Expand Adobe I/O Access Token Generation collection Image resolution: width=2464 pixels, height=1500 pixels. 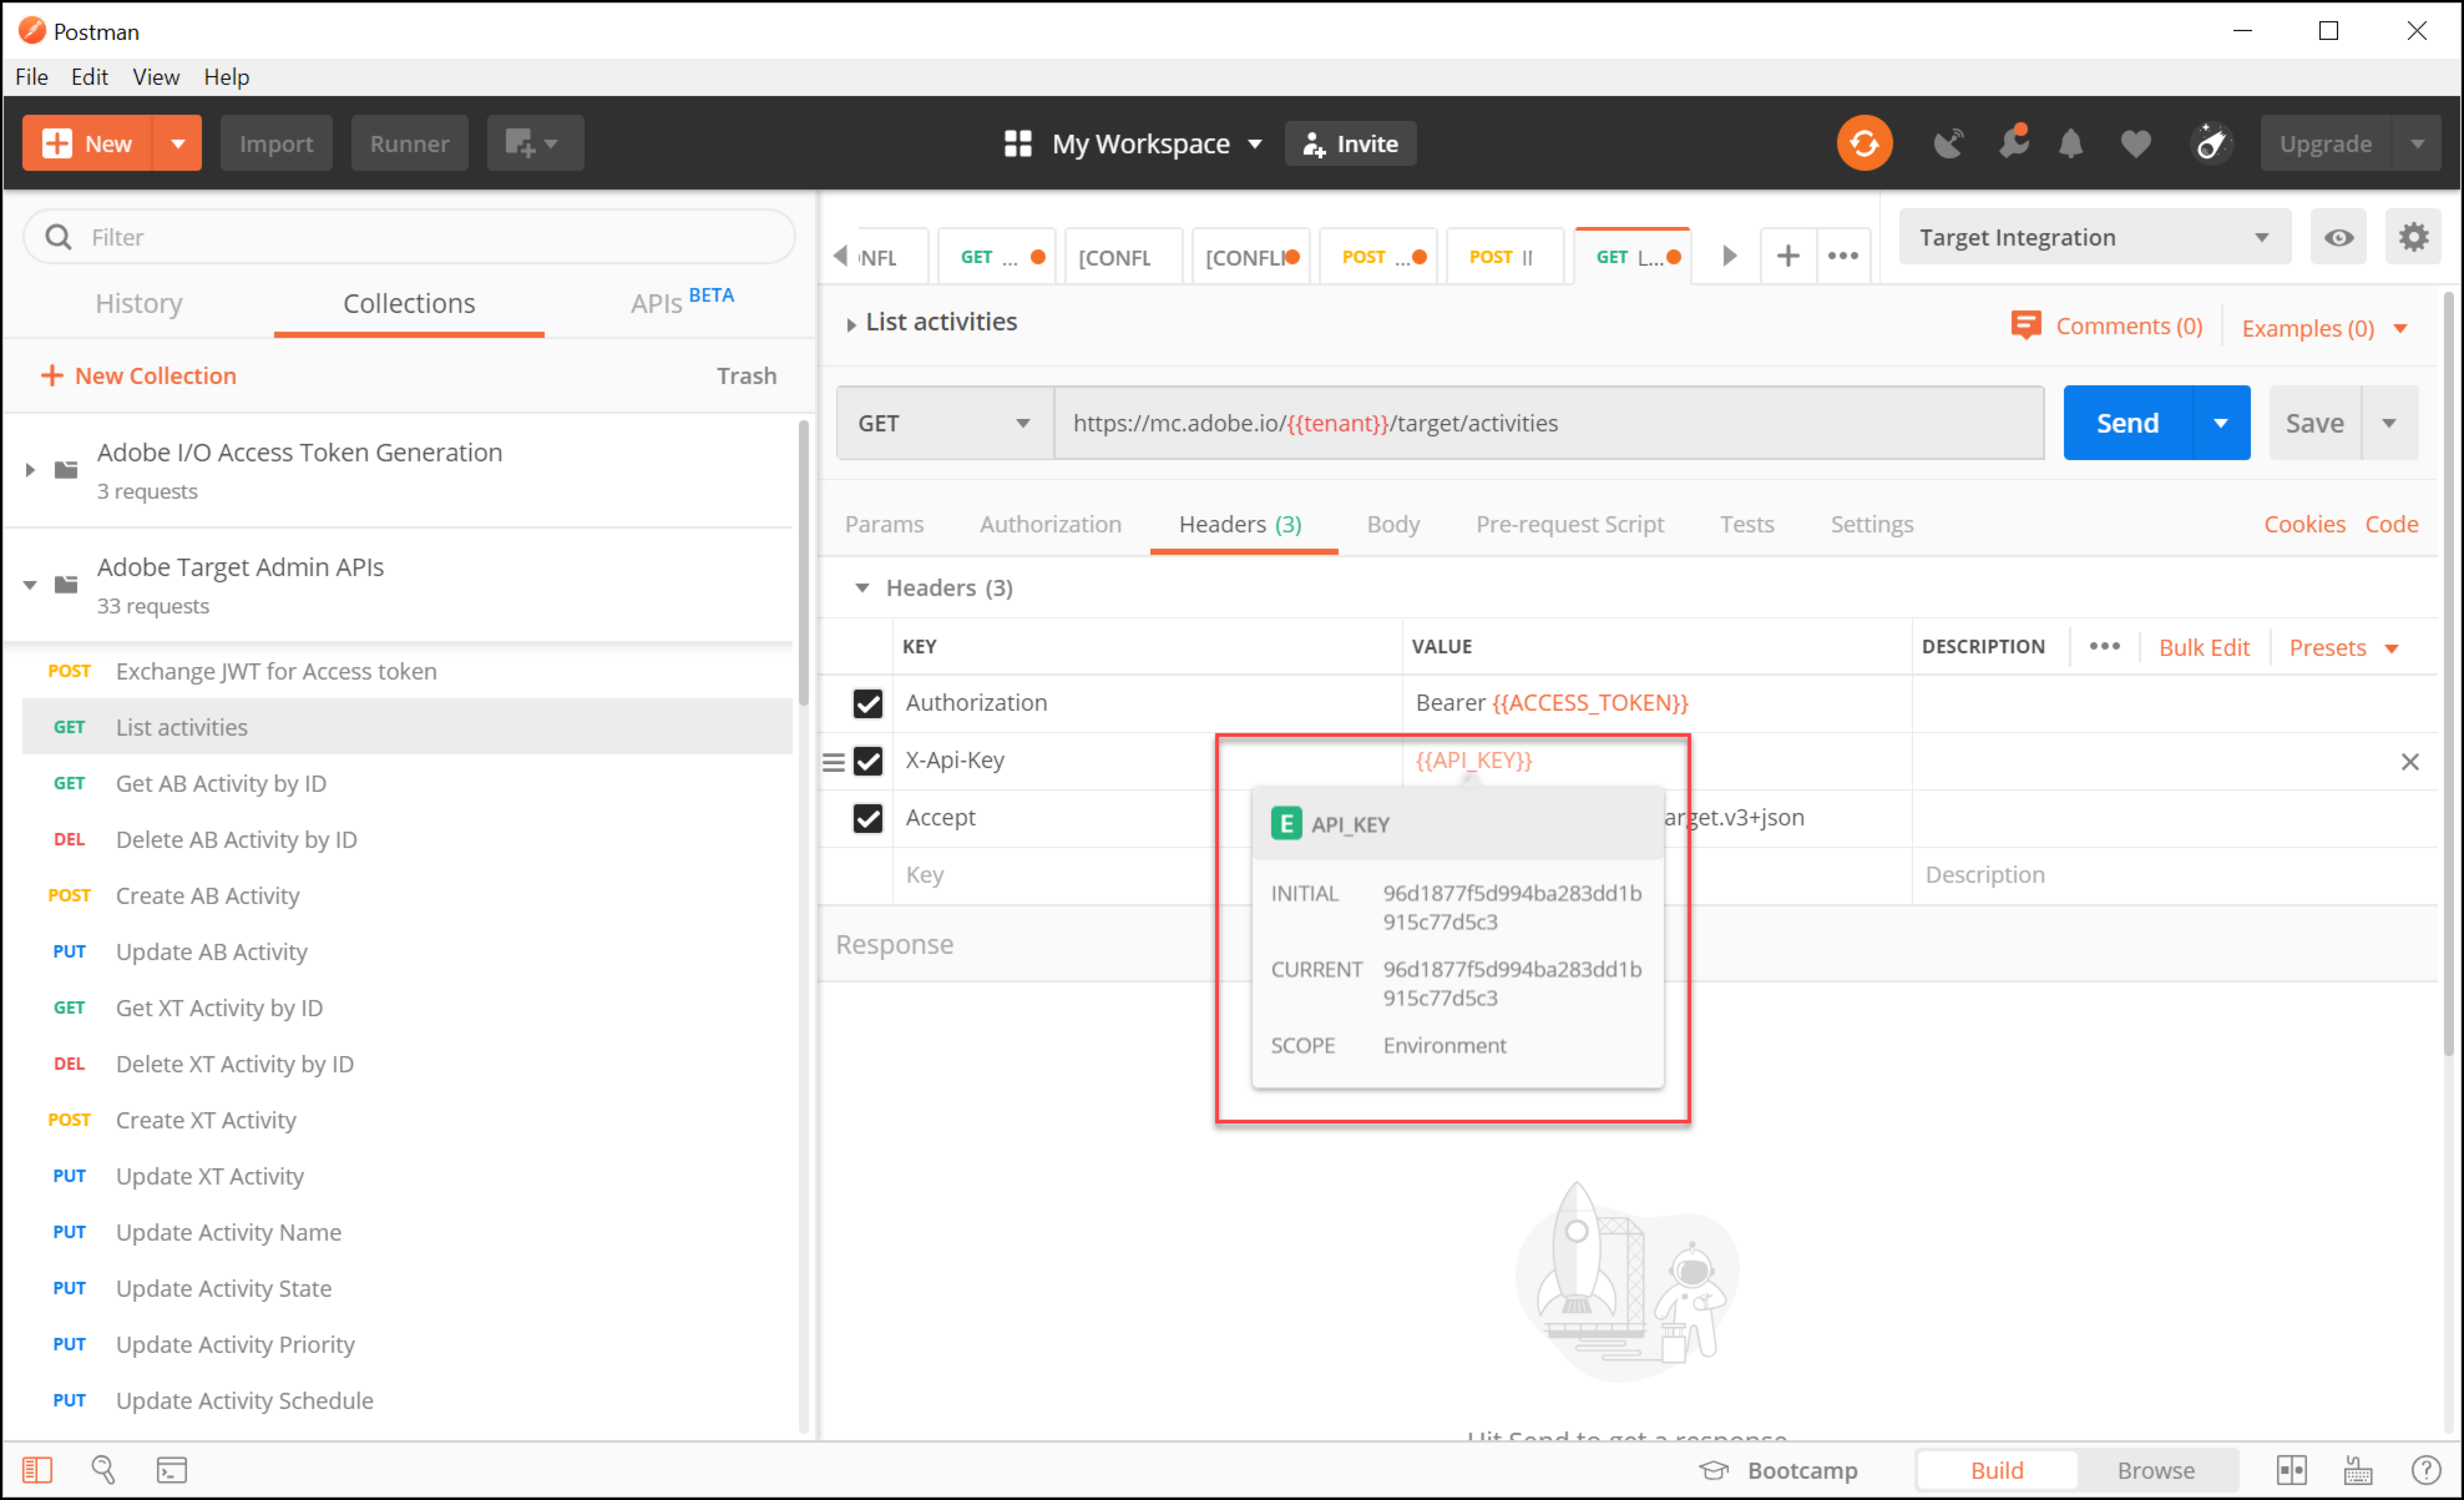tap(30, 470)
